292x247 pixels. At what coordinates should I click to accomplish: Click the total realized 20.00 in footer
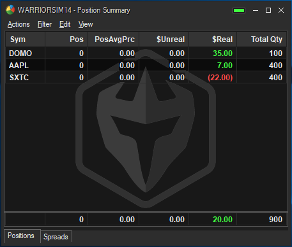click(222, 220)
